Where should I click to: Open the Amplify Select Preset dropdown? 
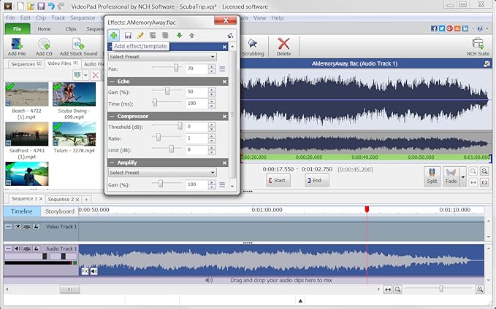tap(162, 173)
